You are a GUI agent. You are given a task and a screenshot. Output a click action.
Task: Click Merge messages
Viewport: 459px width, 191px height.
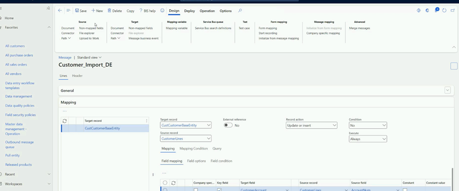[x=359, y=28]
